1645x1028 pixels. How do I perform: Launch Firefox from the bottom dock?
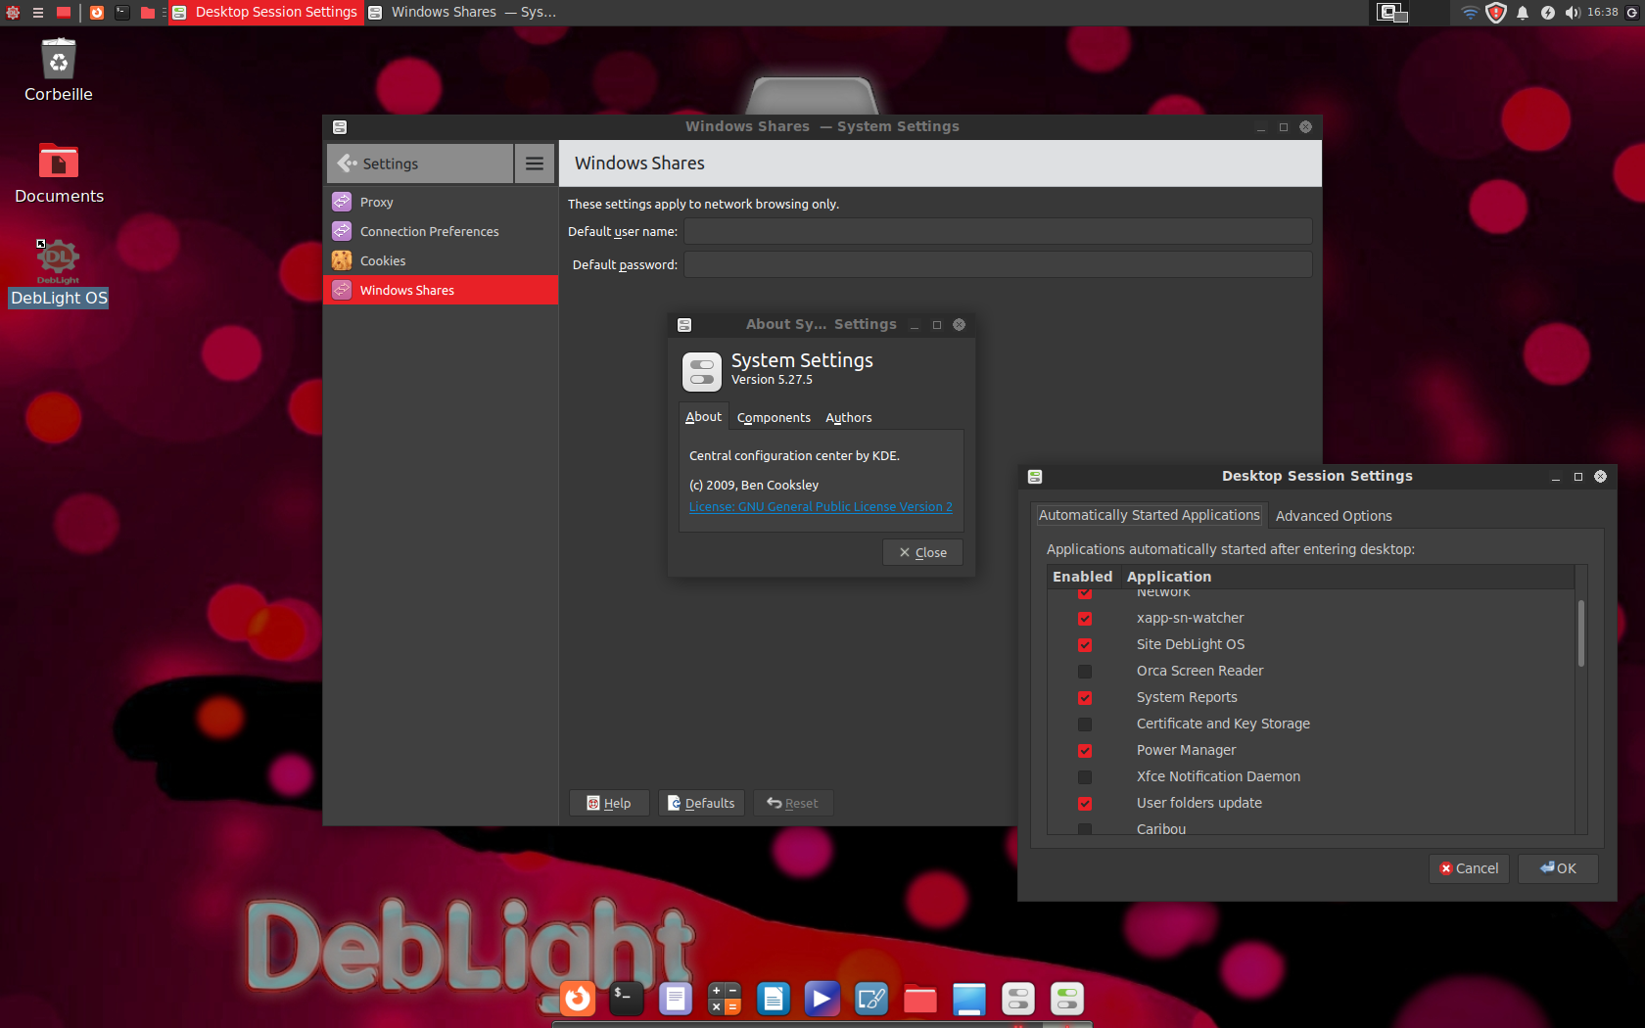(578, 999)
